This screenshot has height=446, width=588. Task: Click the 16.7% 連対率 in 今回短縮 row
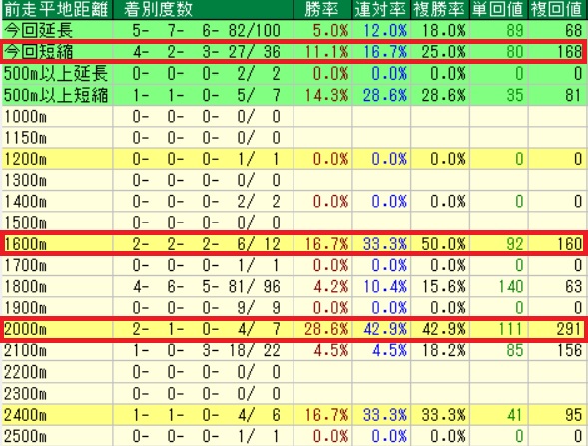[x=385, y=52]
